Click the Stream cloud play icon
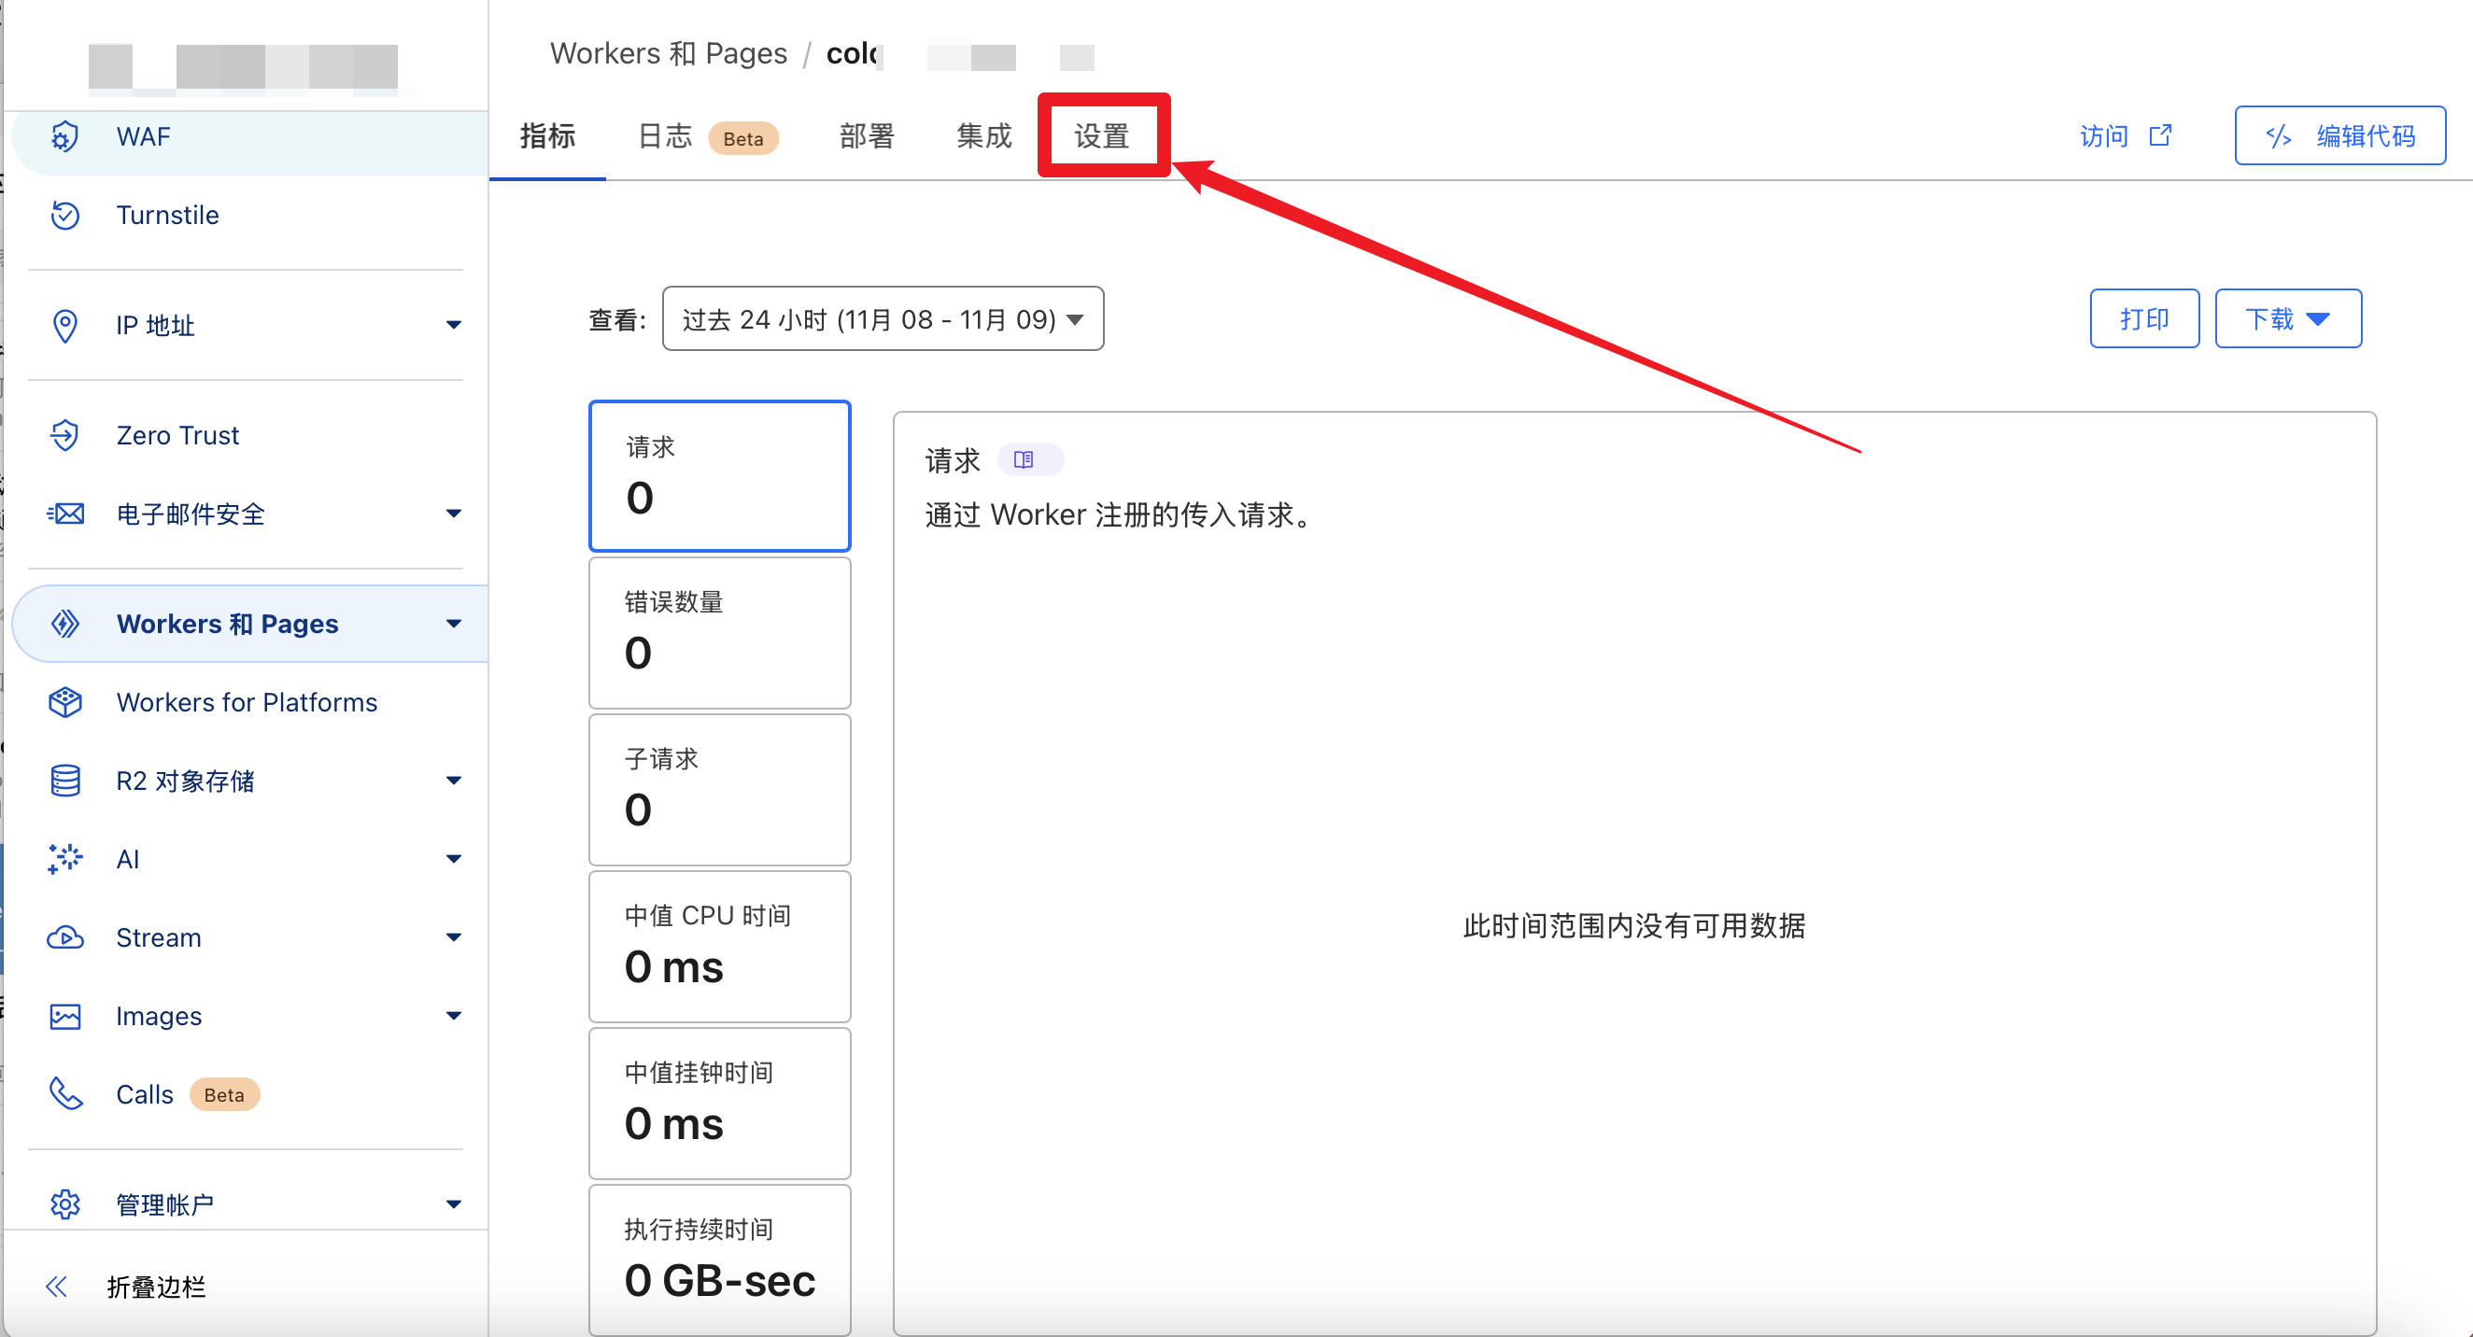 coord(64,937)
